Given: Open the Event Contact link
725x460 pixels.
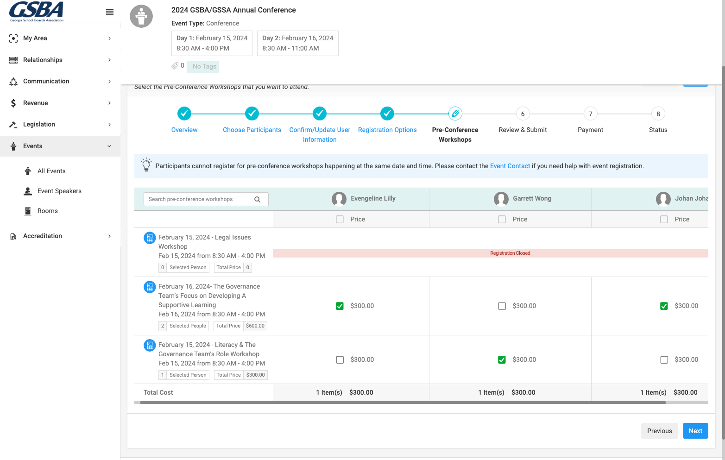Looking at the screenshot, I should [x=510, y=166].
